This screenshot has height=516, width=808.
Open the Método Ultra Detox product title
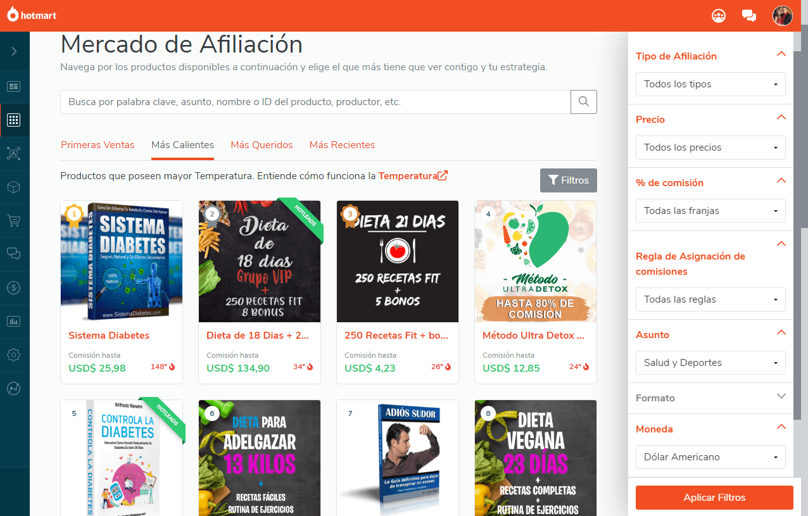click(534, 336)
